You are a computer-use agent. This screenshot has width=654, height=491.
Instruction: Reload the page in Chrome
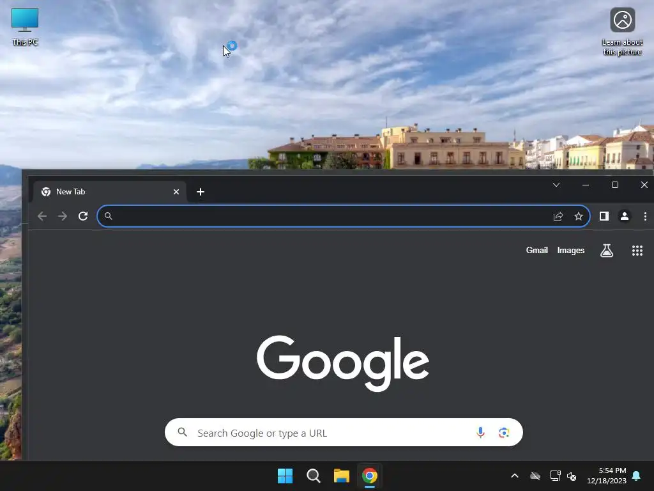tap(83, 216)
